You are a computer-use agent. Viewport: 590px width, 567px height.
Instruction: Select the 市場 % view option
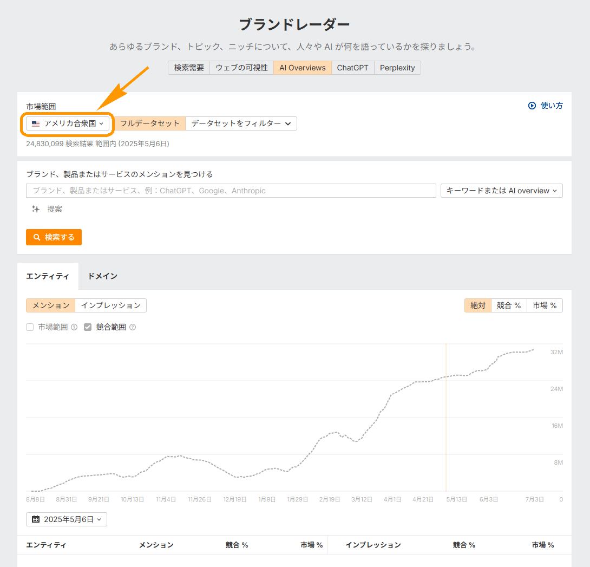click(544, 305)
